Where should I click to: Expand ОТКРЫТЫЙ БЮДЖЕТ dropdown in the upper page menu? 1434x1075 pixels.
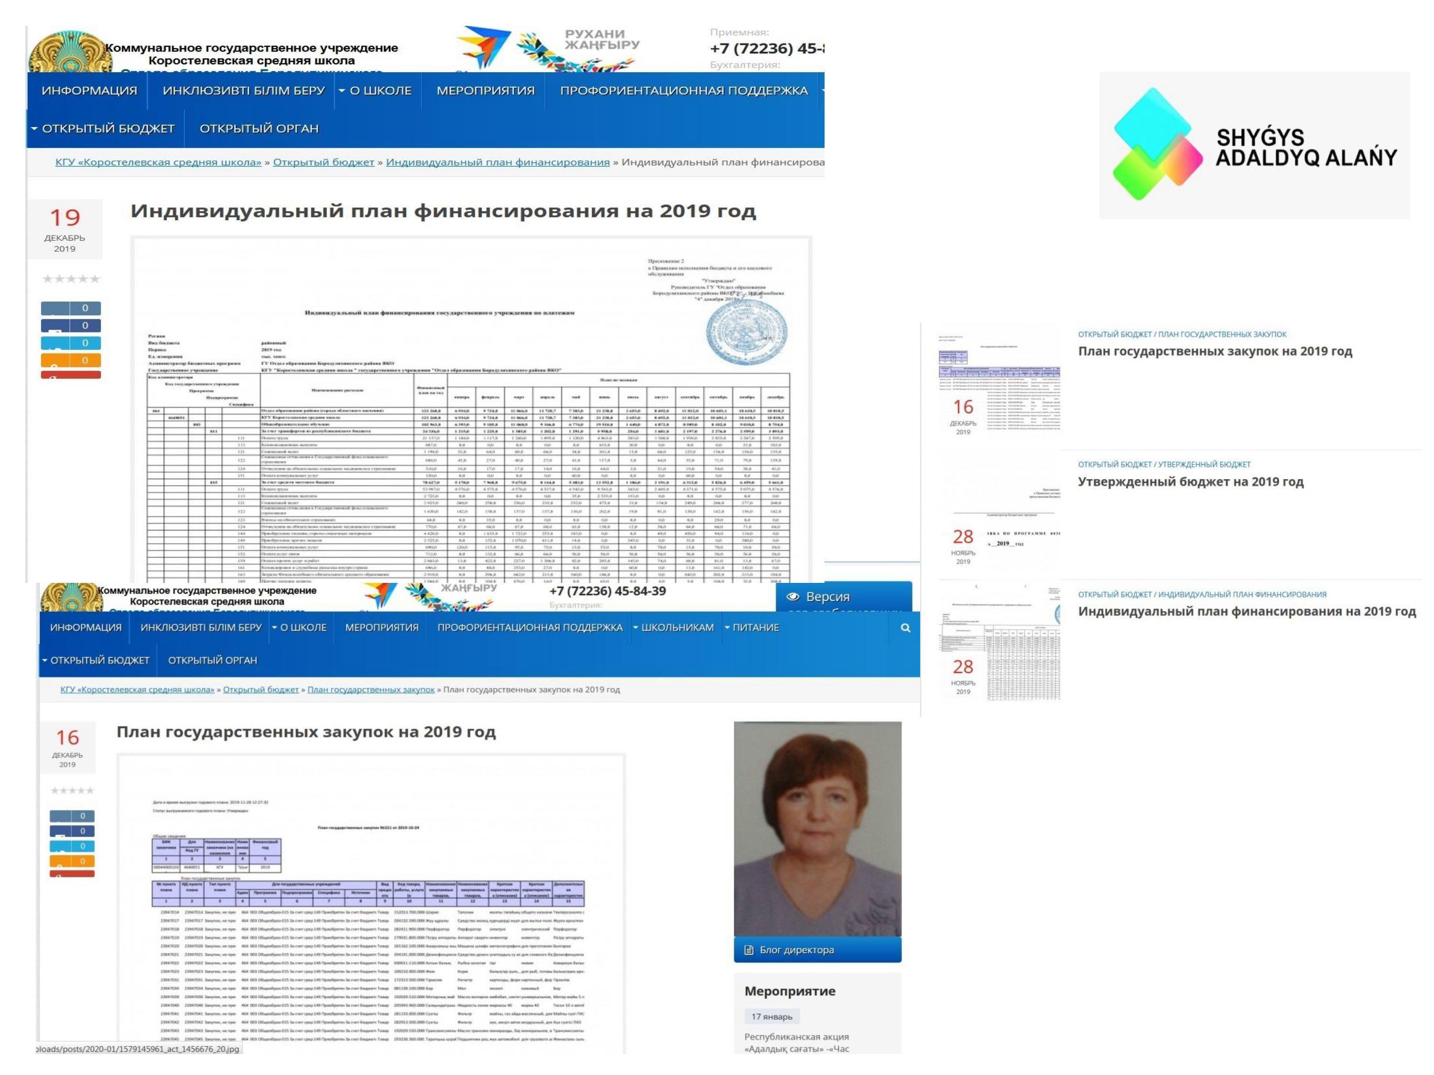[103, 129]
